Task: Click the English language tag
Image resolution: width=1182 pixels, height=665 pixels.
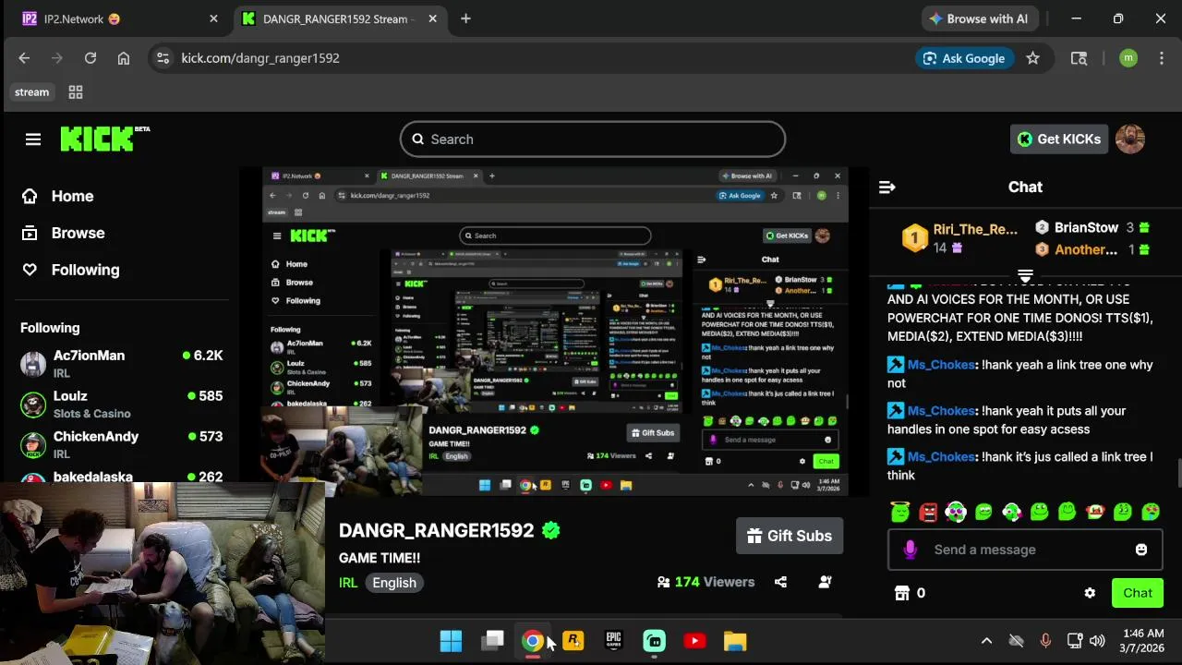Action: click(x=394, y=583)
